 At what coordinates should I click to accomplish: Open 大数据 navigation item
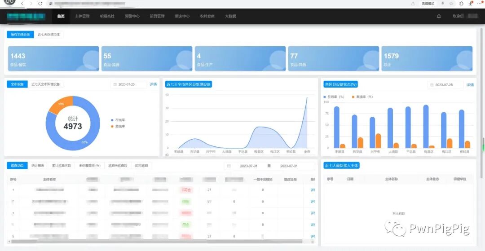(230, 16)
